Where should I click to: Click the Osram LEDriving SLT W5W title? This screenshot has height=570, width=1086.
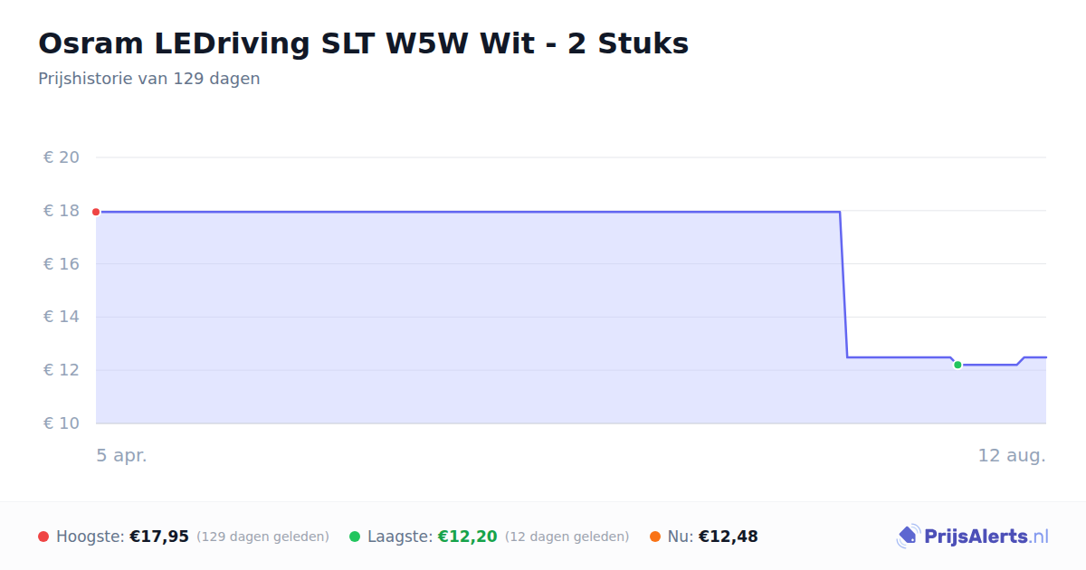363,43
